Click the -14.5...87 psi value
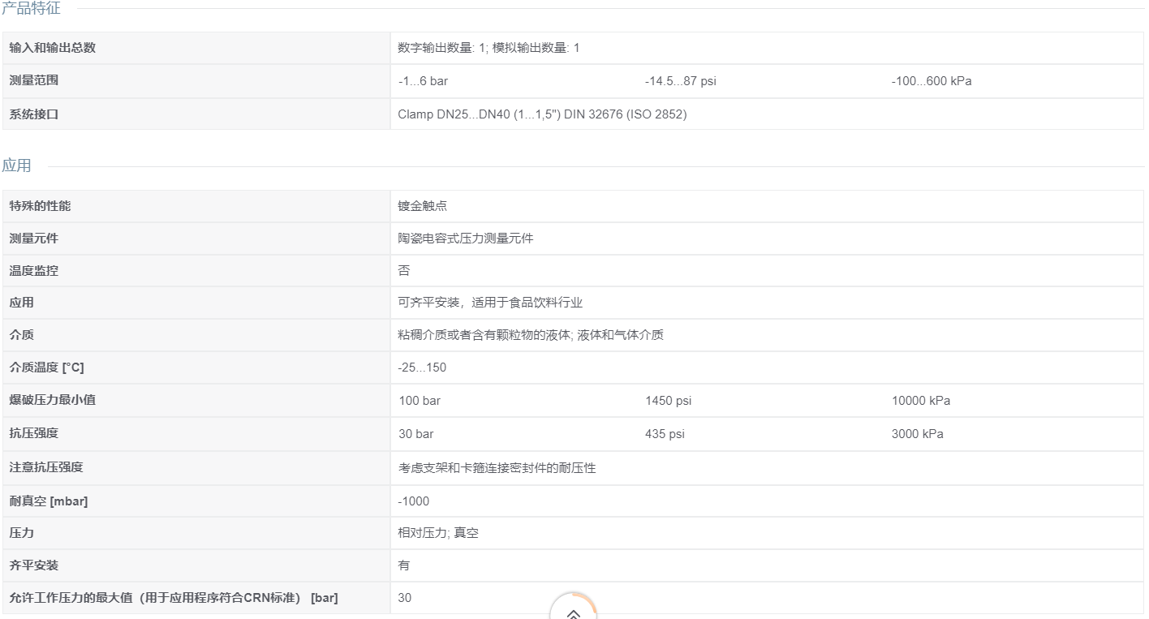This screenshot has width=1149, height=619. coord(681,81)
